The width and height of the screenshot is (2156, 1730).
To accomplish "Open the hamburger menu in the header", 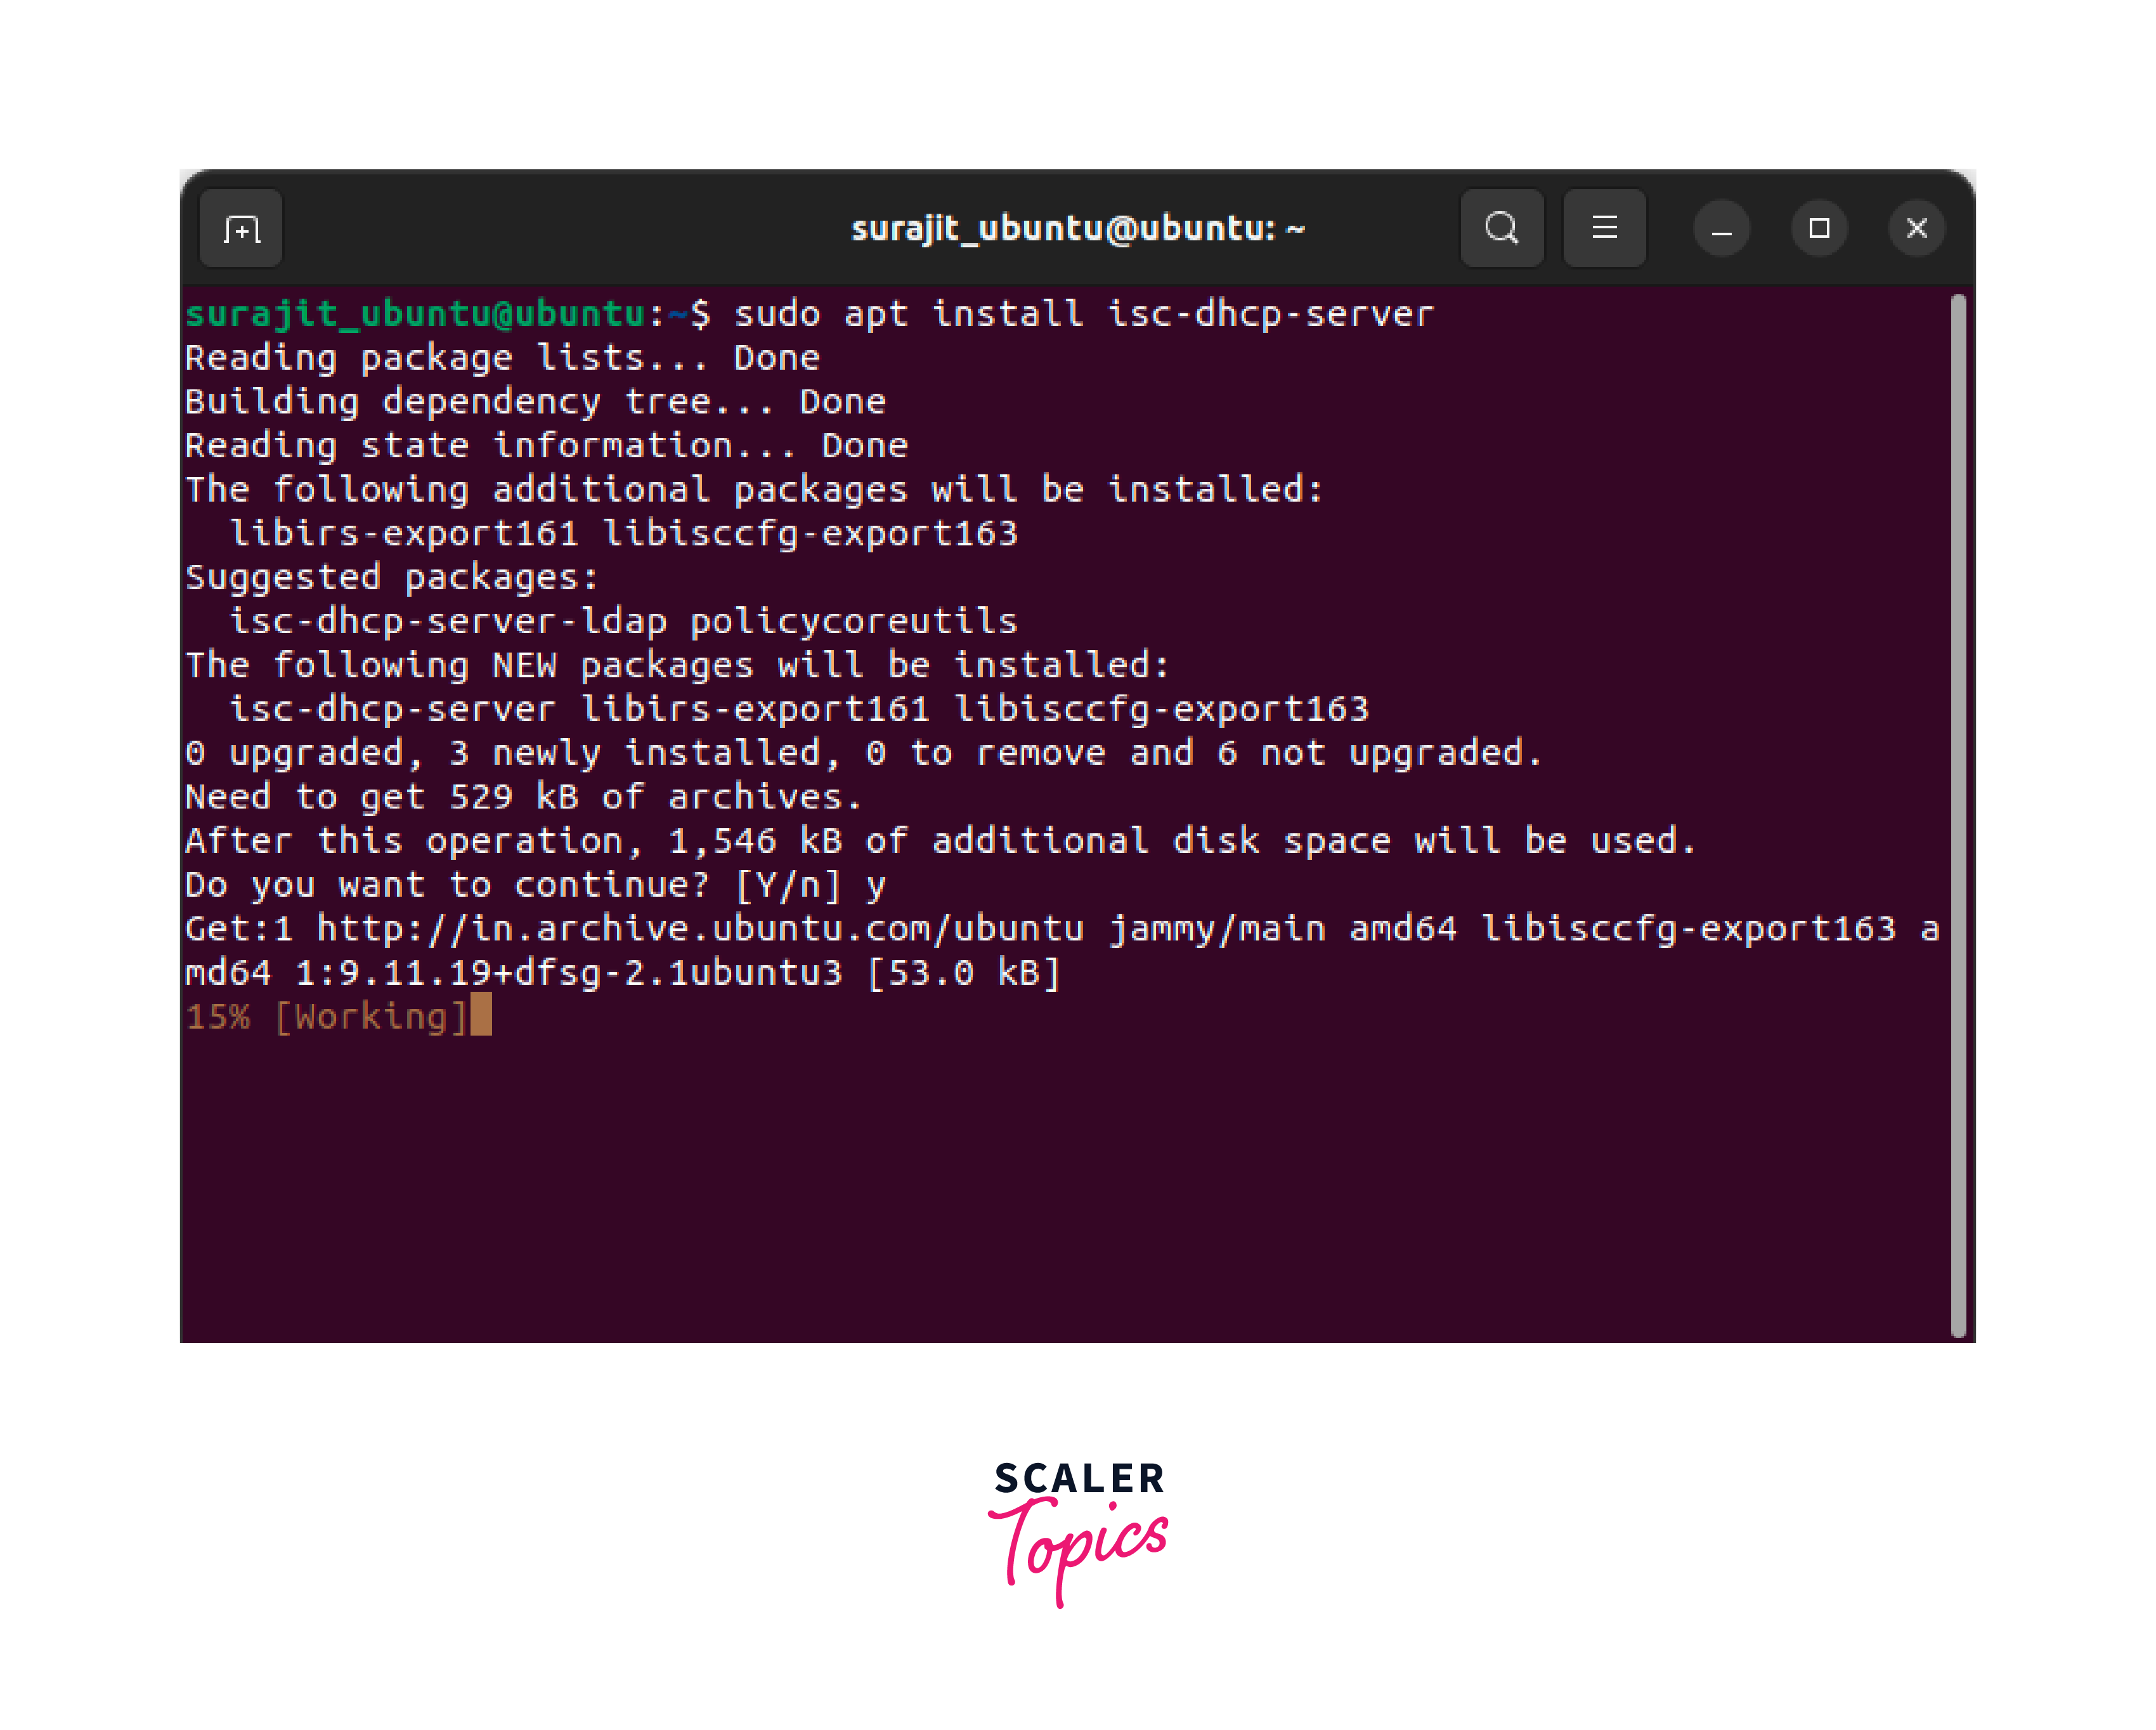I will tap(1604, 229).
